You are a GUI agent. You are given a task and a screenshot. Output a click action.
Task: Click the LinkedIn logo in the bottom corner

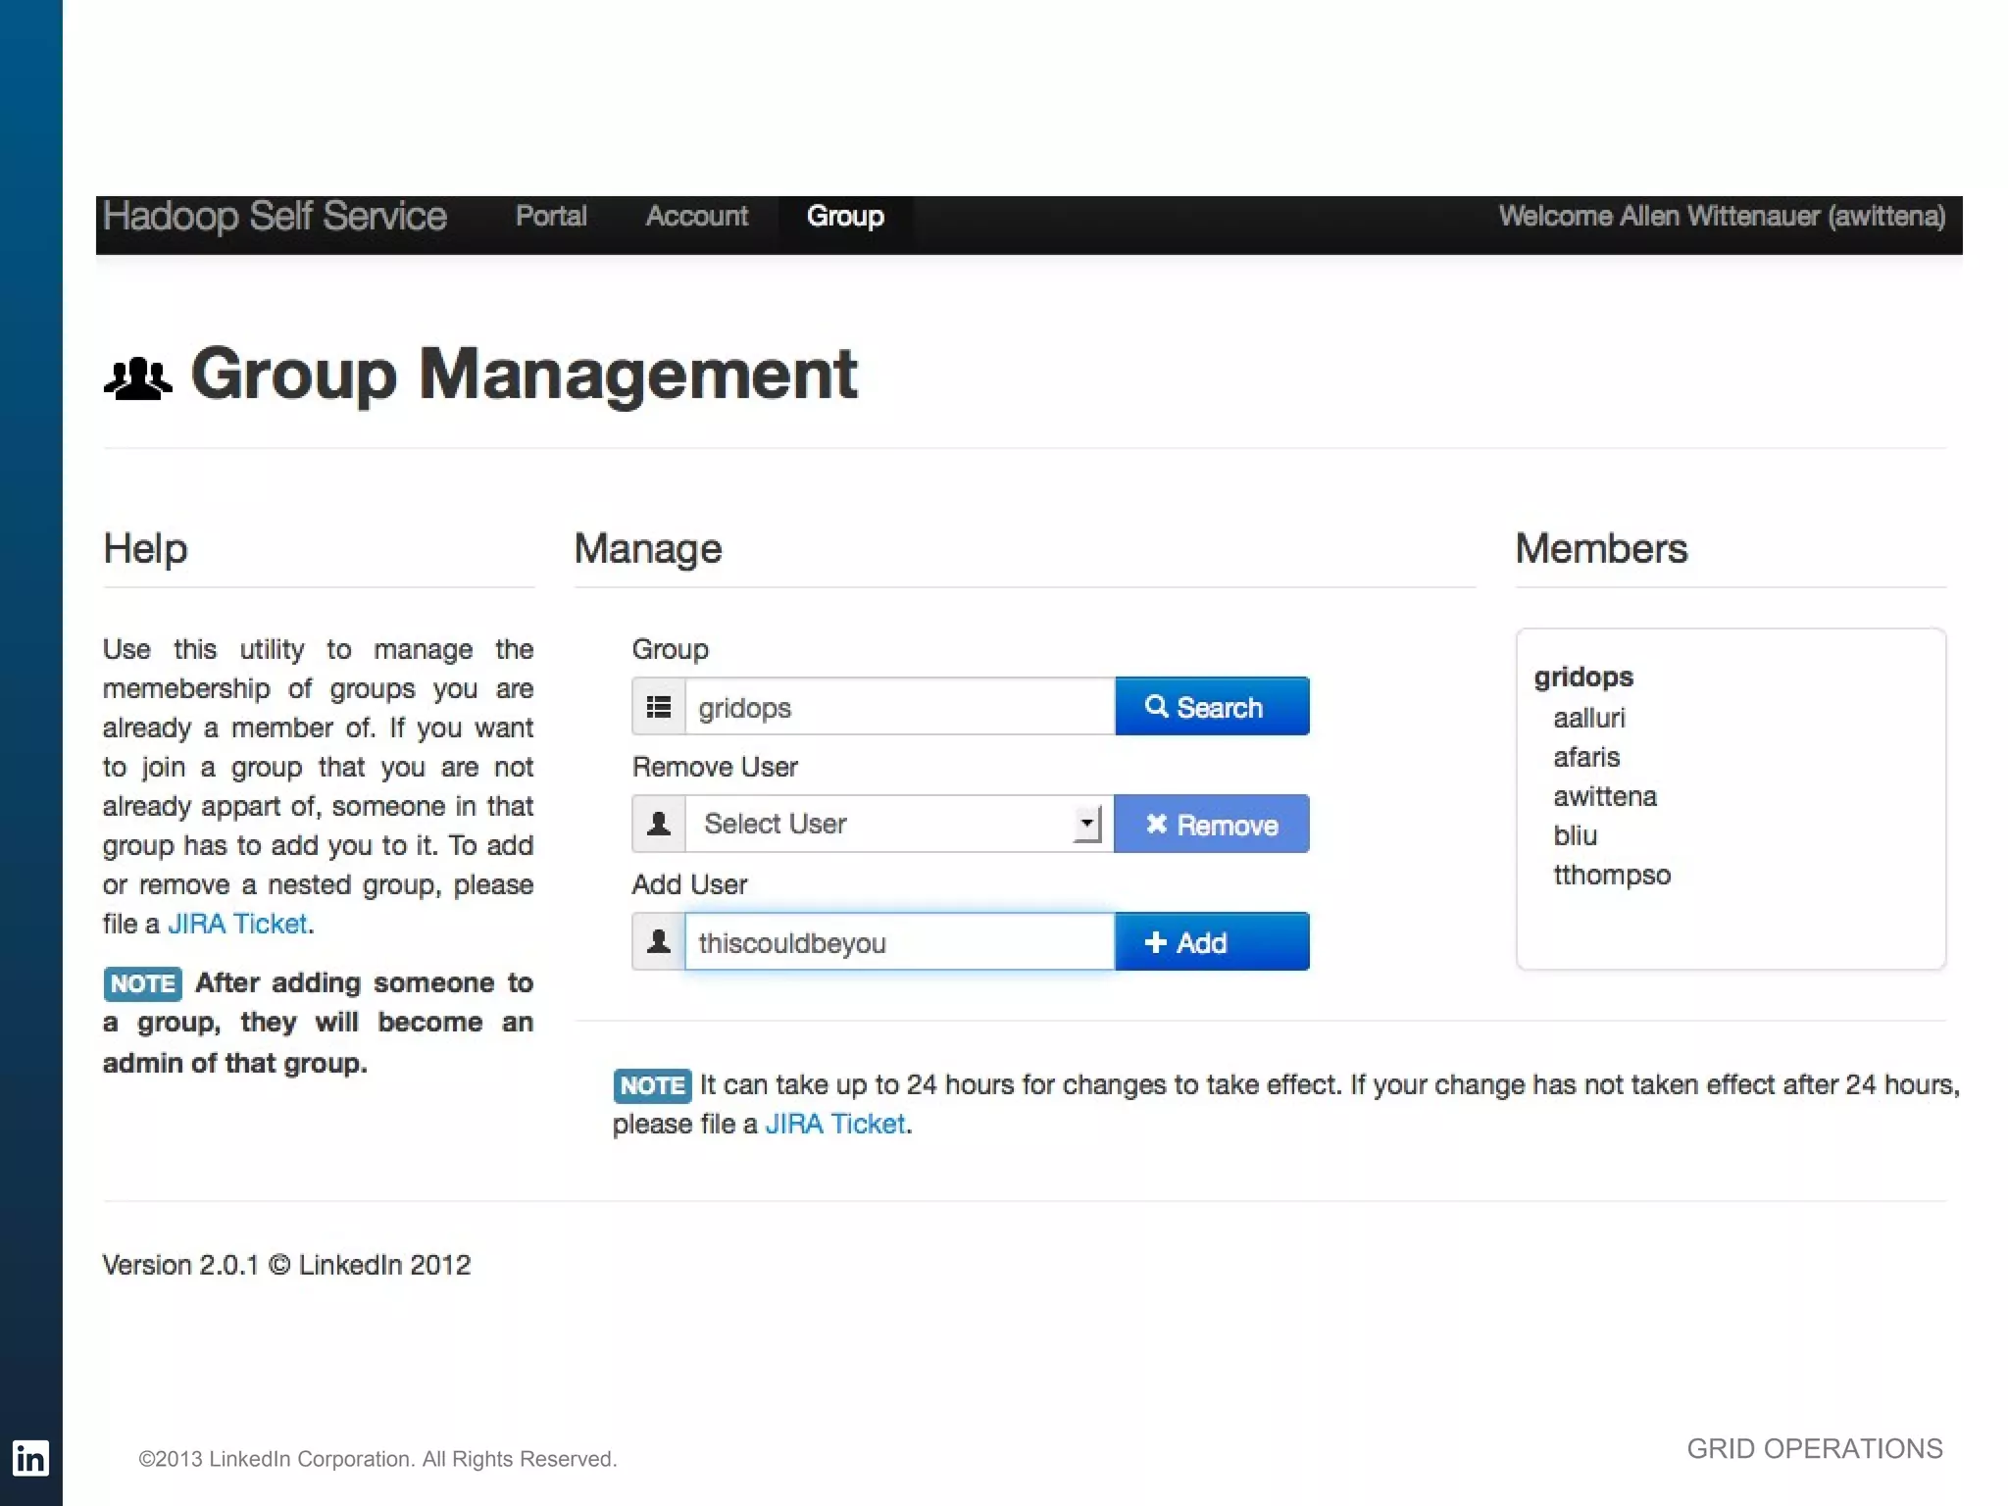point(30,1458)
